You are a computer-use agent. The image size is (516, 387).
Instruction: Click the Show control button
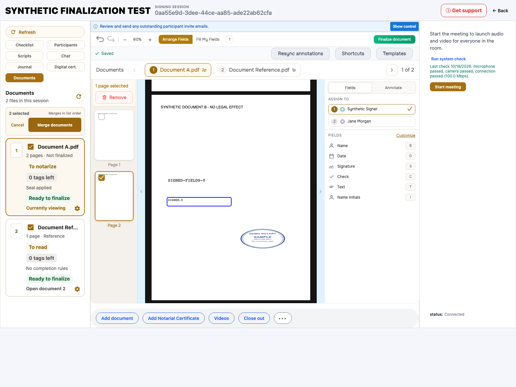point(404,26)
